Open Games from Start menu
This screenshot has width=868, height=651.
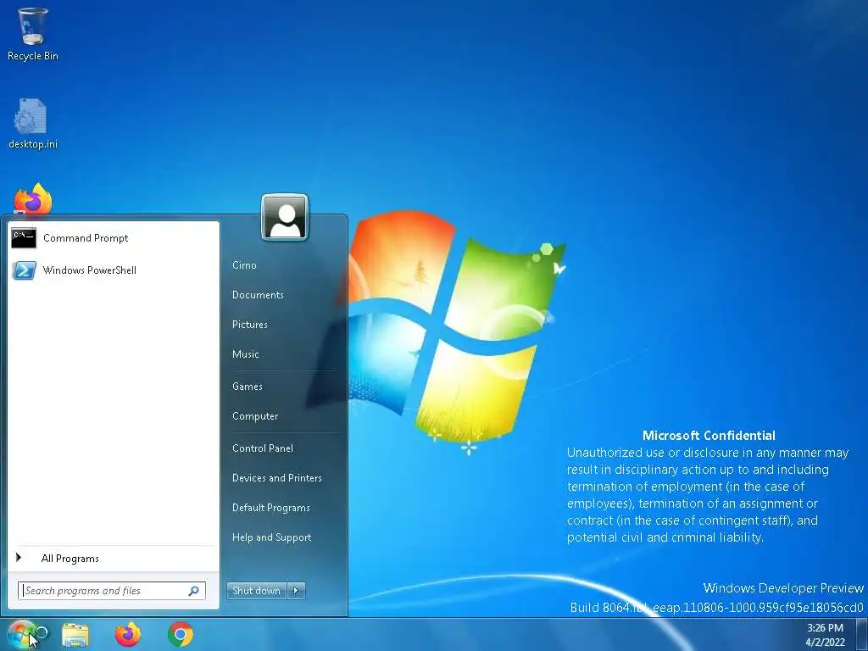click(247, 387)
